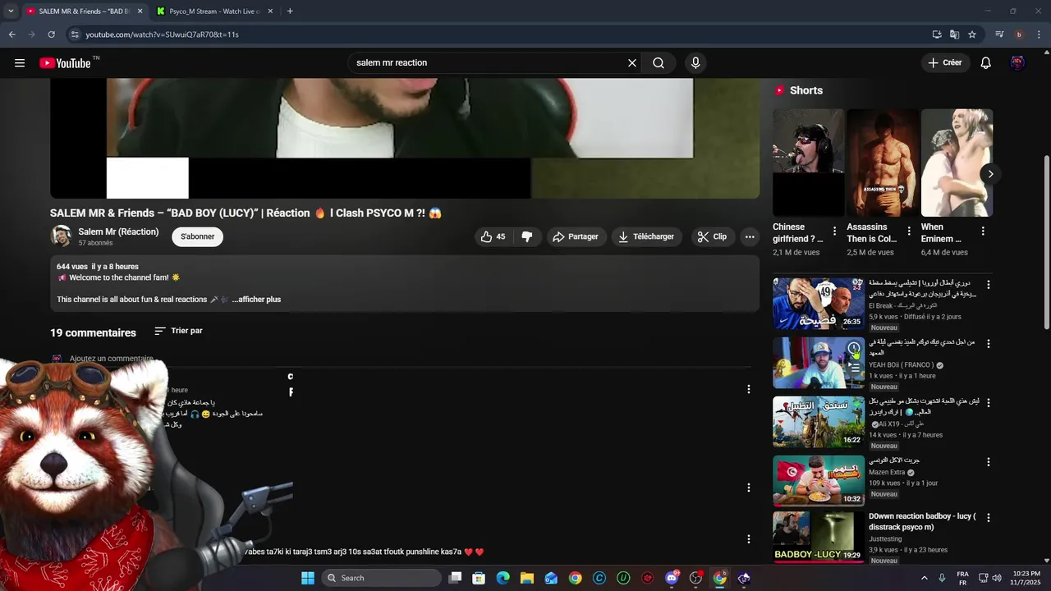The width and height of the screenshot is (1051, 591).
Task: Add a comment in Ajoutez un commentaire
Action: pyautogui.click(x=112, y=359)
